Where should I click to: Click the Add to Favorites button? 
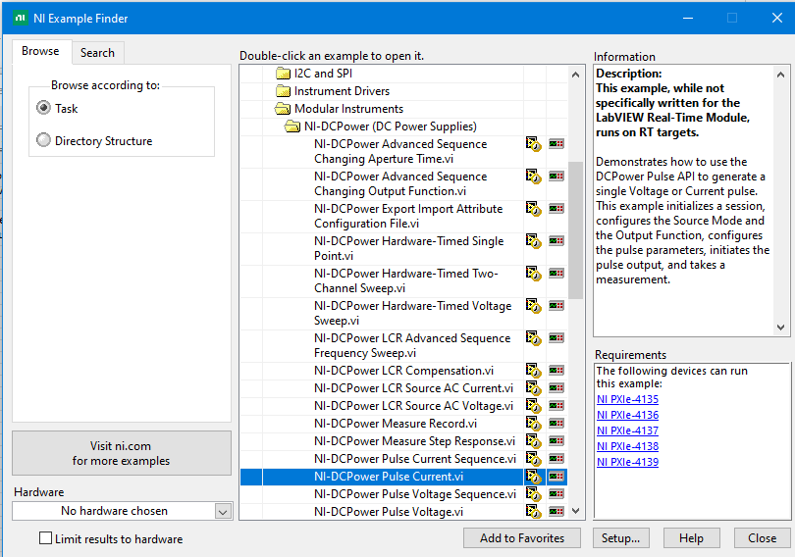click(x=522, y=537)
